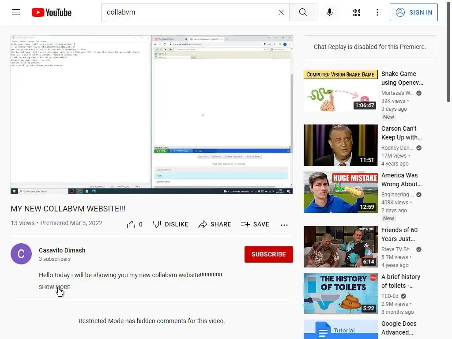
Task: Open more actions menu under video
Action: click(284, 225)
